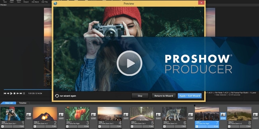Play Slide 1 with its play icon

[2, 126]
